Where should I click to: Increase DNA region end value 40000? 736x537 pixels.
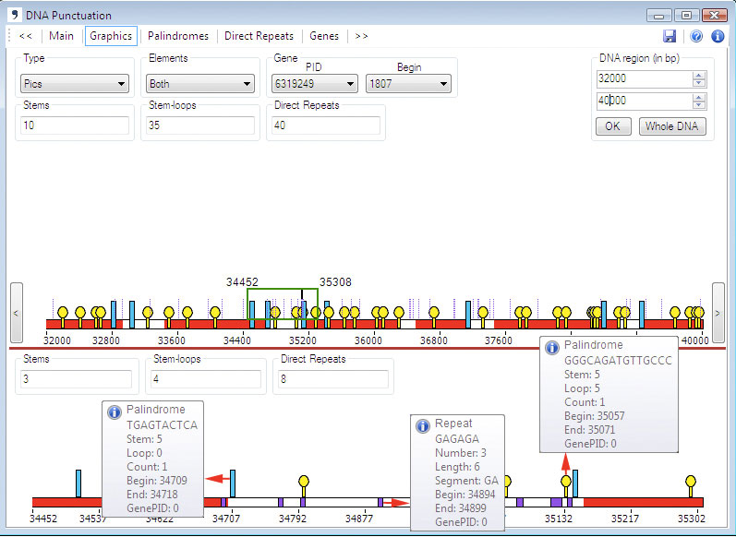click(699, 98)
